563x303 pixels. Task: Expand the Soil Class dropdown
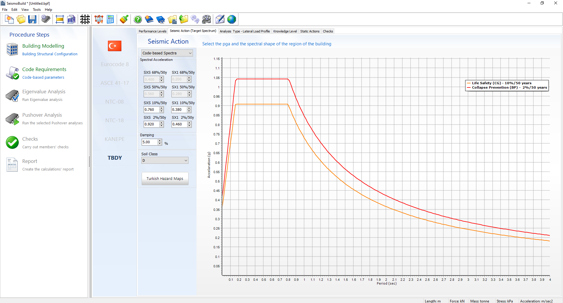tap(186, 161)
